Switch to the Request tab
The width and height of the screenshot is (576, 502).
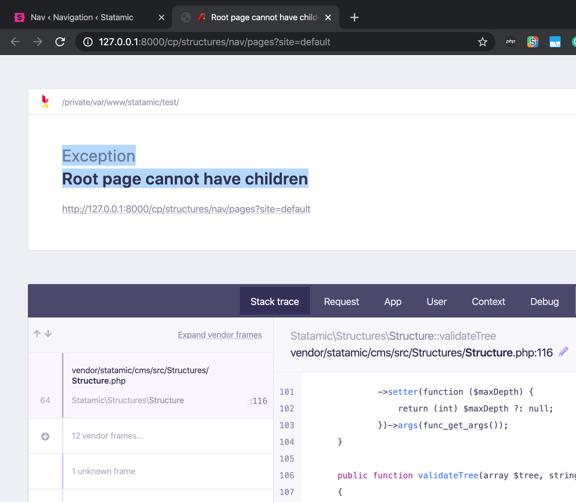click(x=341, y=301)
